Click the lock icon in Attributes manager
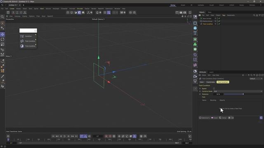Screen dimensions: 264x148 point(257,75)
